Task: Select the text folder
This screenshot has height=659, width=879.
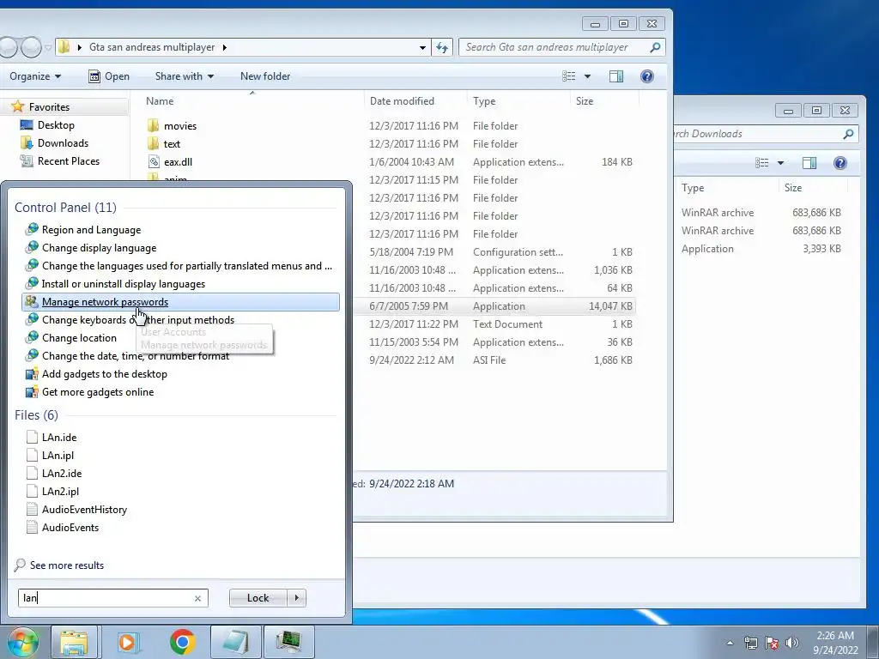Action: (172, 144)
